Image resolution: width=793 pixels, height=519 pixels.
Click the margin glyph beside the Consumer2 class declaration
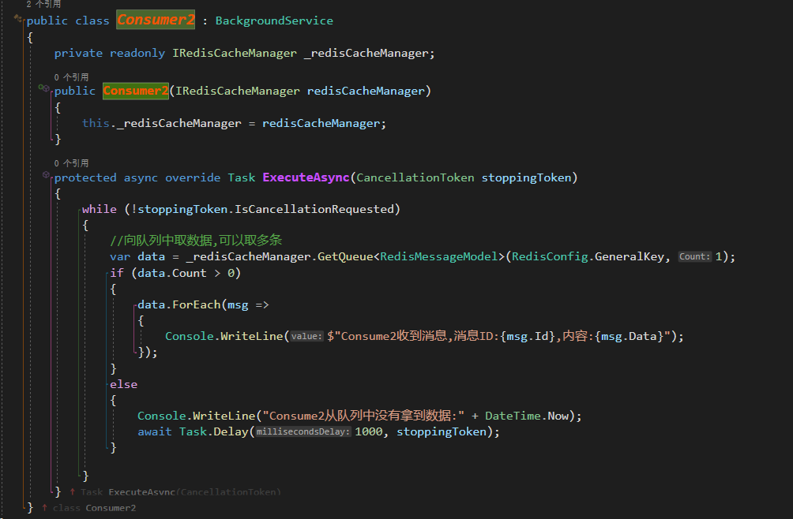pos(18,19)
